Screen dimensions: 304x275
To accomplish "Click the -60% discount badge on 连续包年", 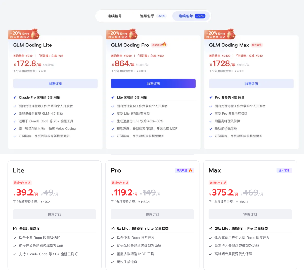I will 200,16.
